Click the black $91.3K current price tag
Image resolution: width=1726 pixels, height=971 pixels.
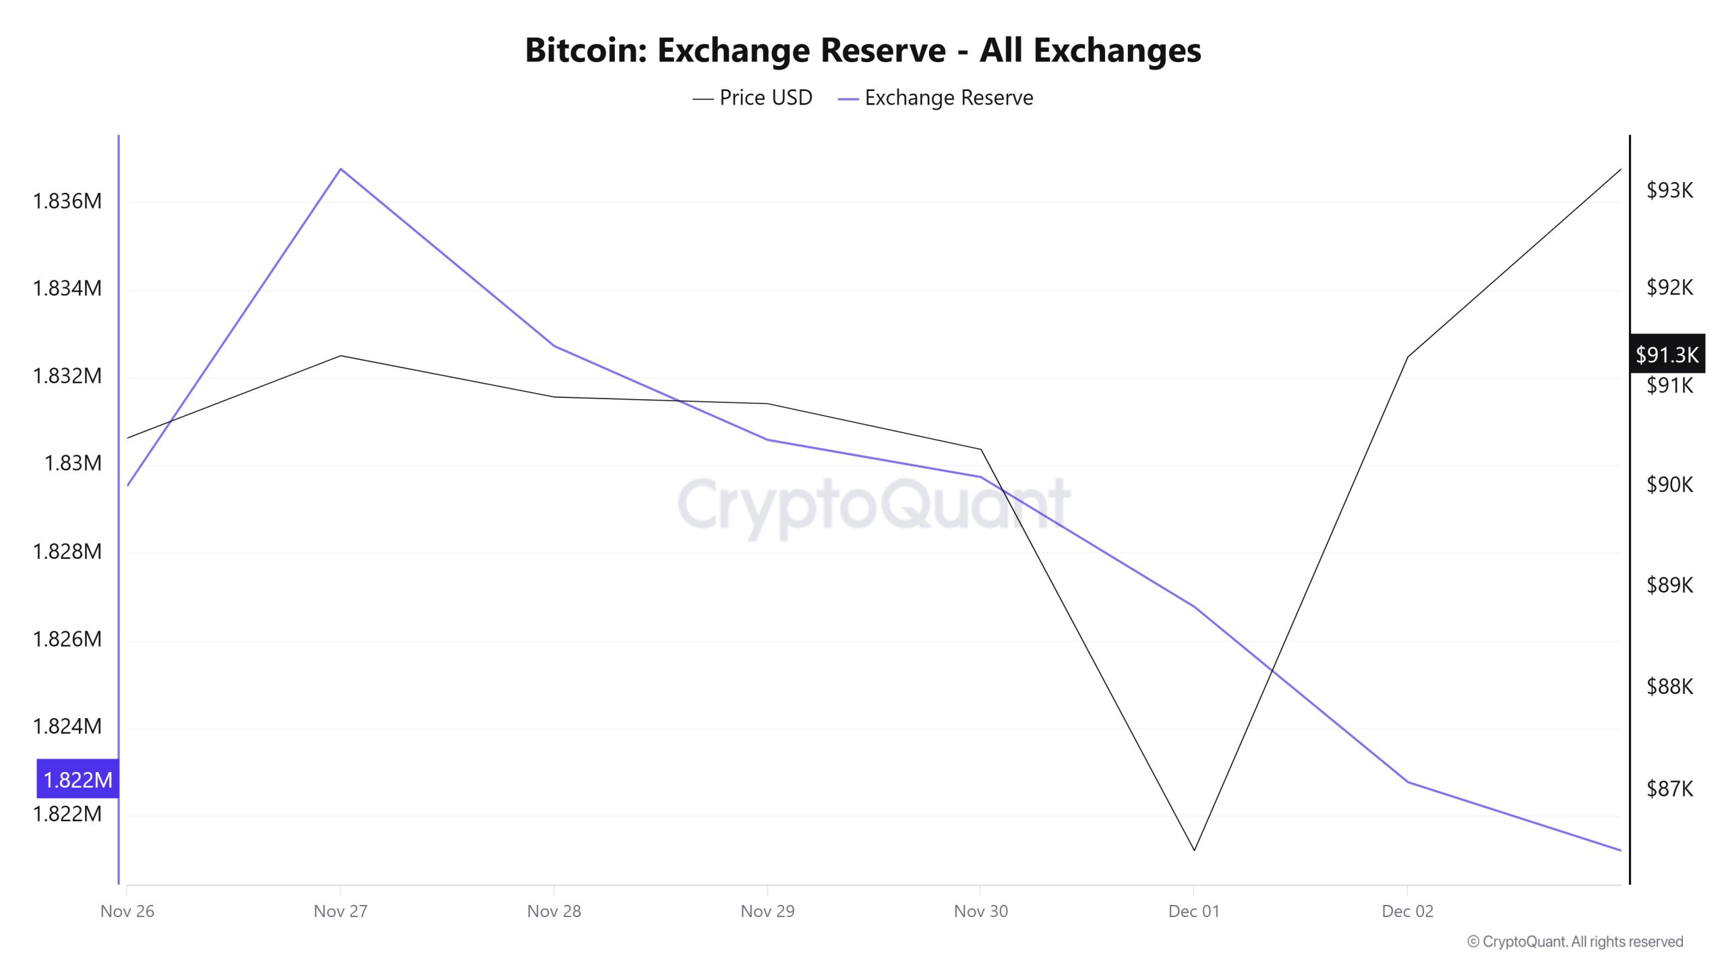(1667, 354)
